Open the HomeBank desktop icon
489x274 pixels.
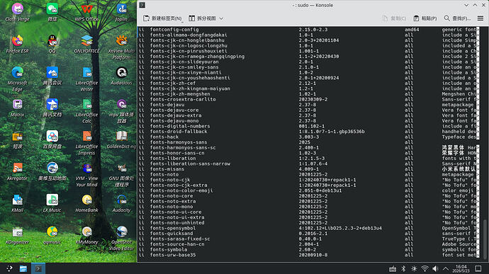(x=86, y=200)
